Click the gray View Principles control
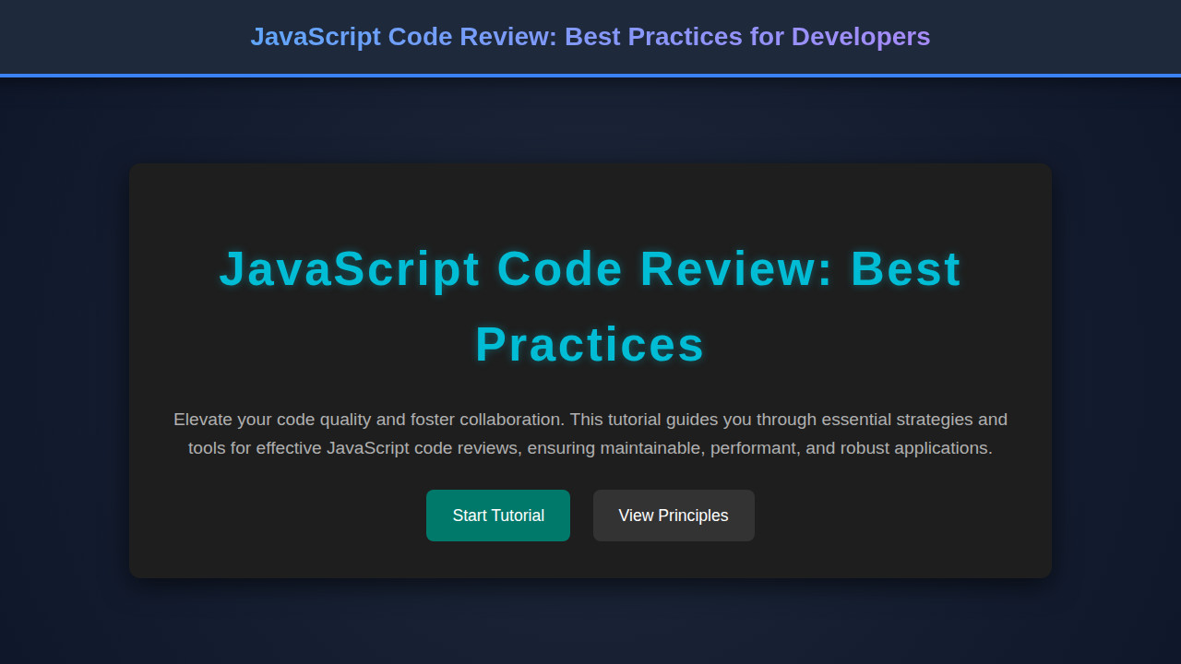The width and height of the screenshot is (1181, 664). 673,516
